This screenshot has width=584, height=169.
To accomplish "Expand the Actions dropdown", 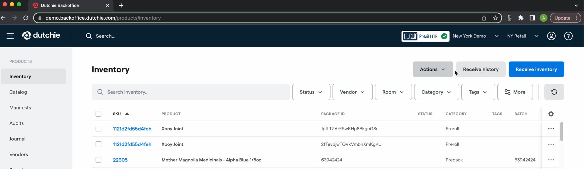I will 432,69.
